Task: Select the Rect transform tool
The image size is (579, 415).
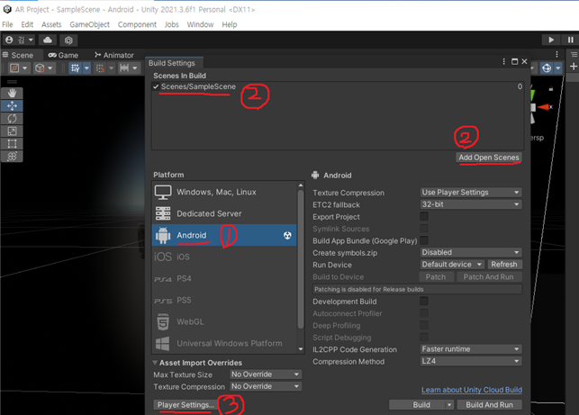Action: point(12,144)
